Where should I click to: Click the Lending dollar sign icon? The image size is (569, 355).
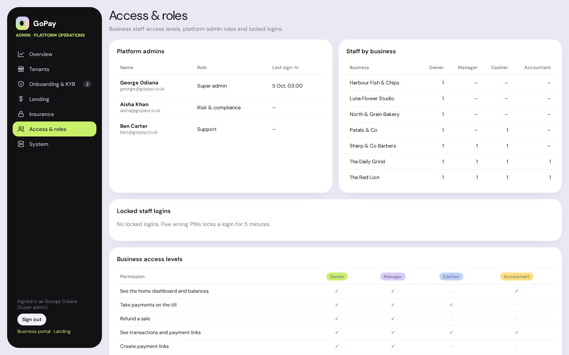(21, 99)
